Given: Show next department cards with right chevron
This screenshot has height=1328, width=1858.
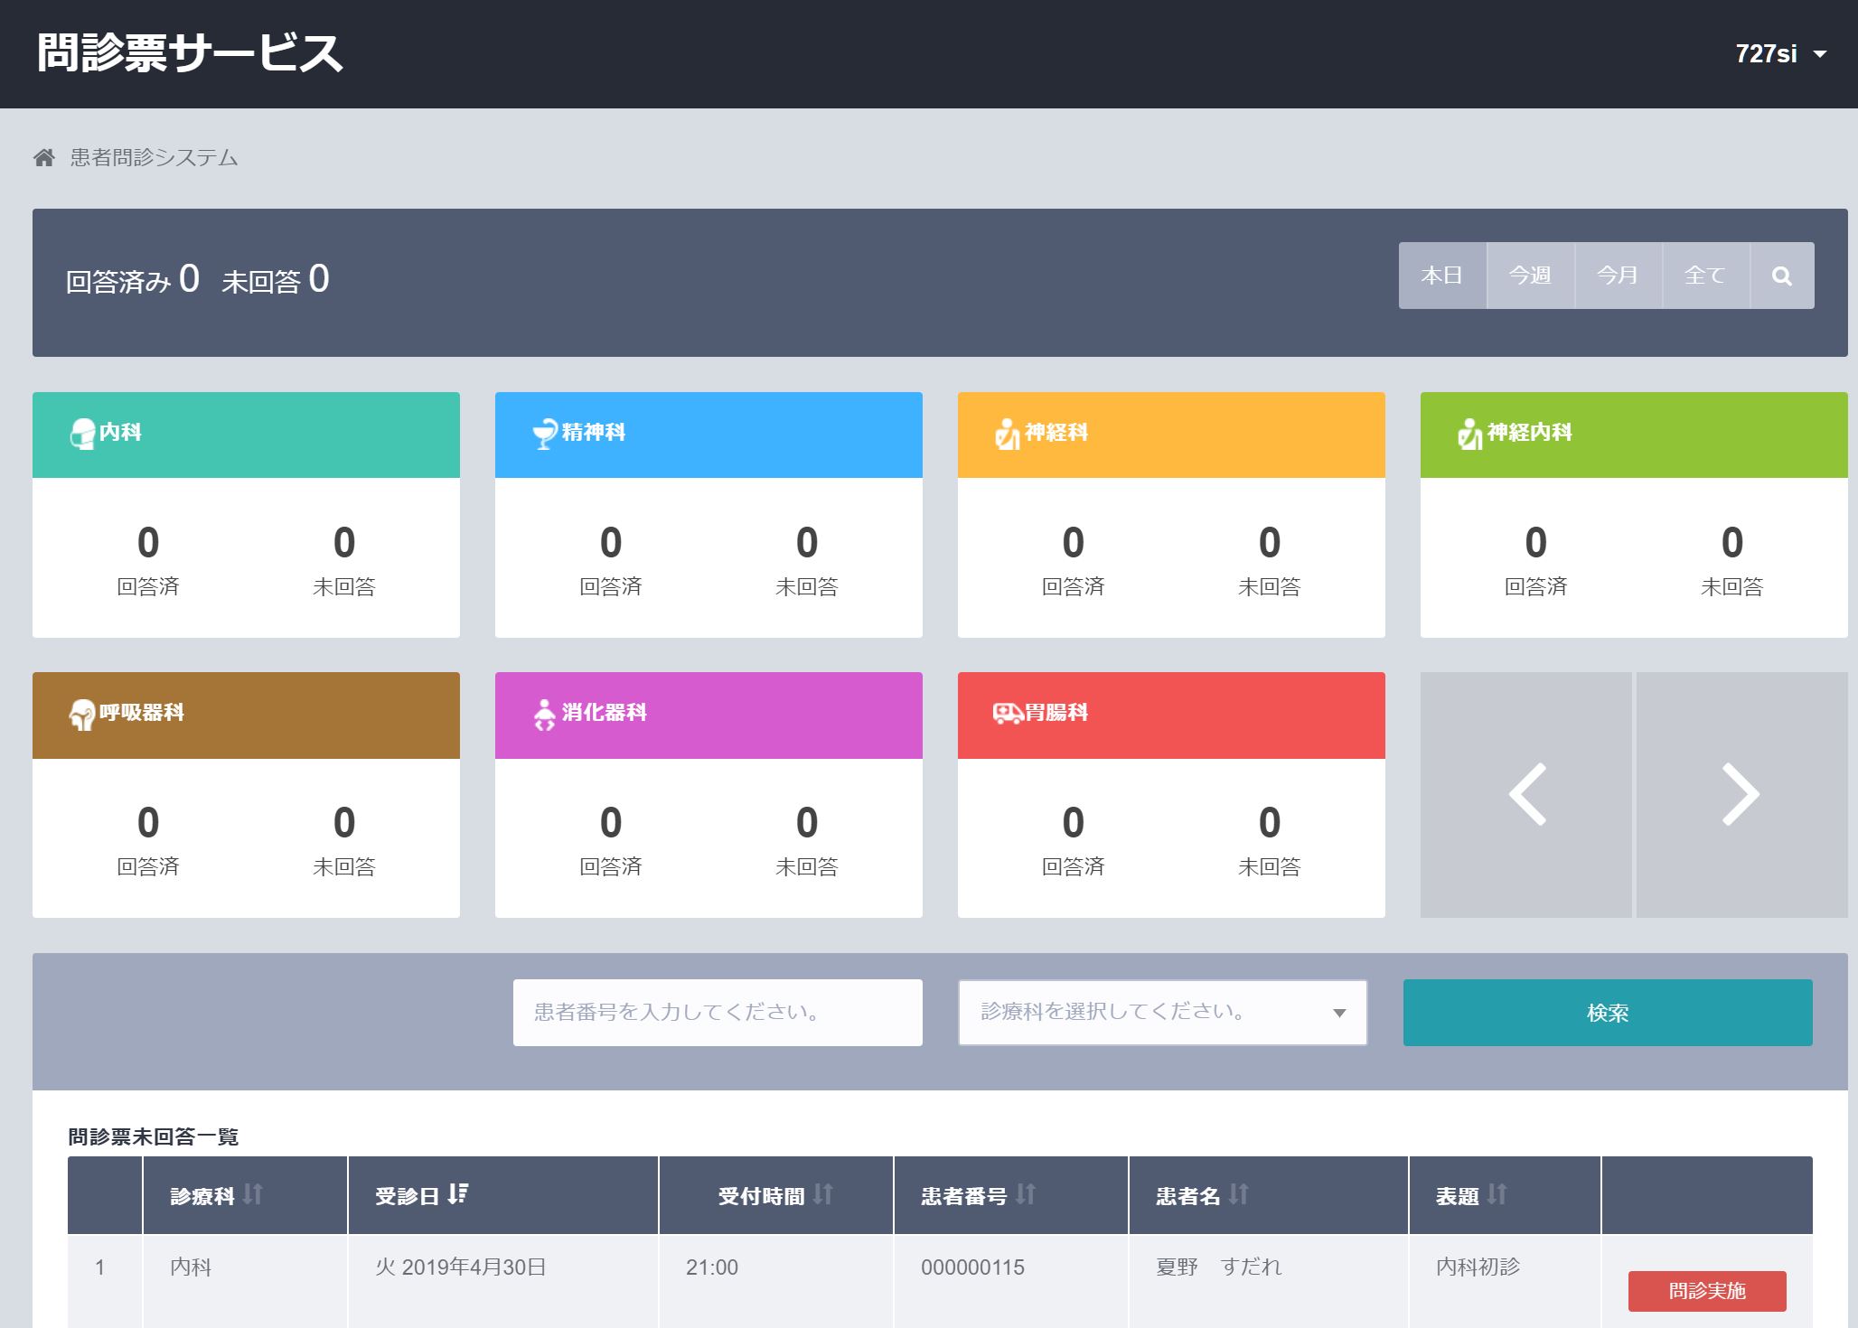Looking at the screenshot, I should point(1741,795).
